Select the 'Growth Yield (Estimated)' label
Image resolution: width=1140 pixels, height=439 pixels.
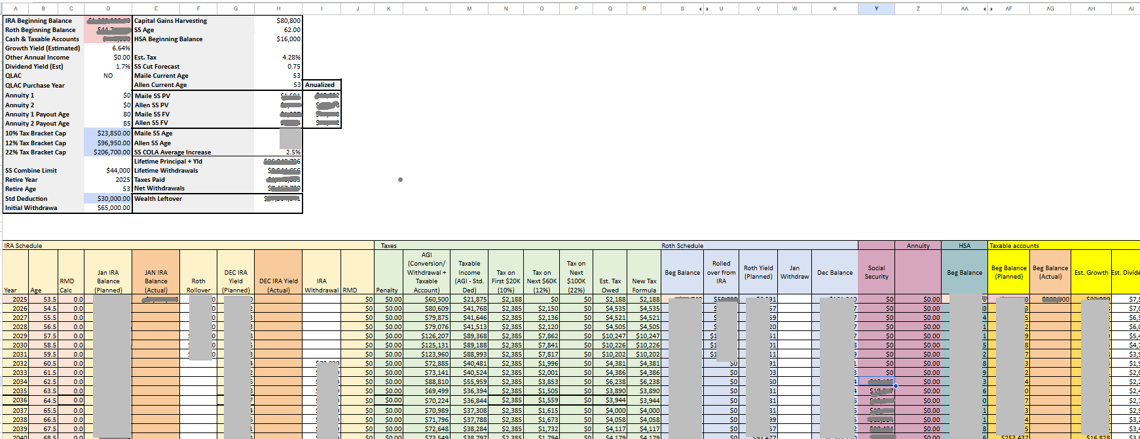(x=43, y=48)
